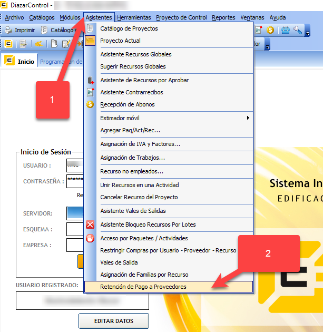Choose Asignación de IVA y Factores

[140, 144]
